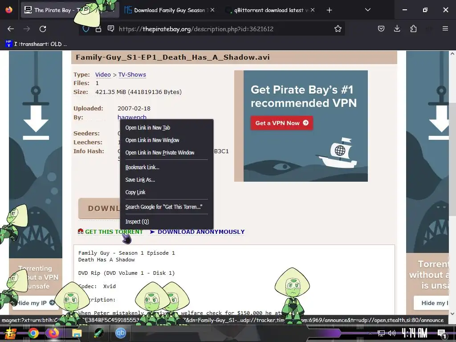Open qBittorrent from the taskbar
The image size is (456, 342).
[x=120, y=333]
